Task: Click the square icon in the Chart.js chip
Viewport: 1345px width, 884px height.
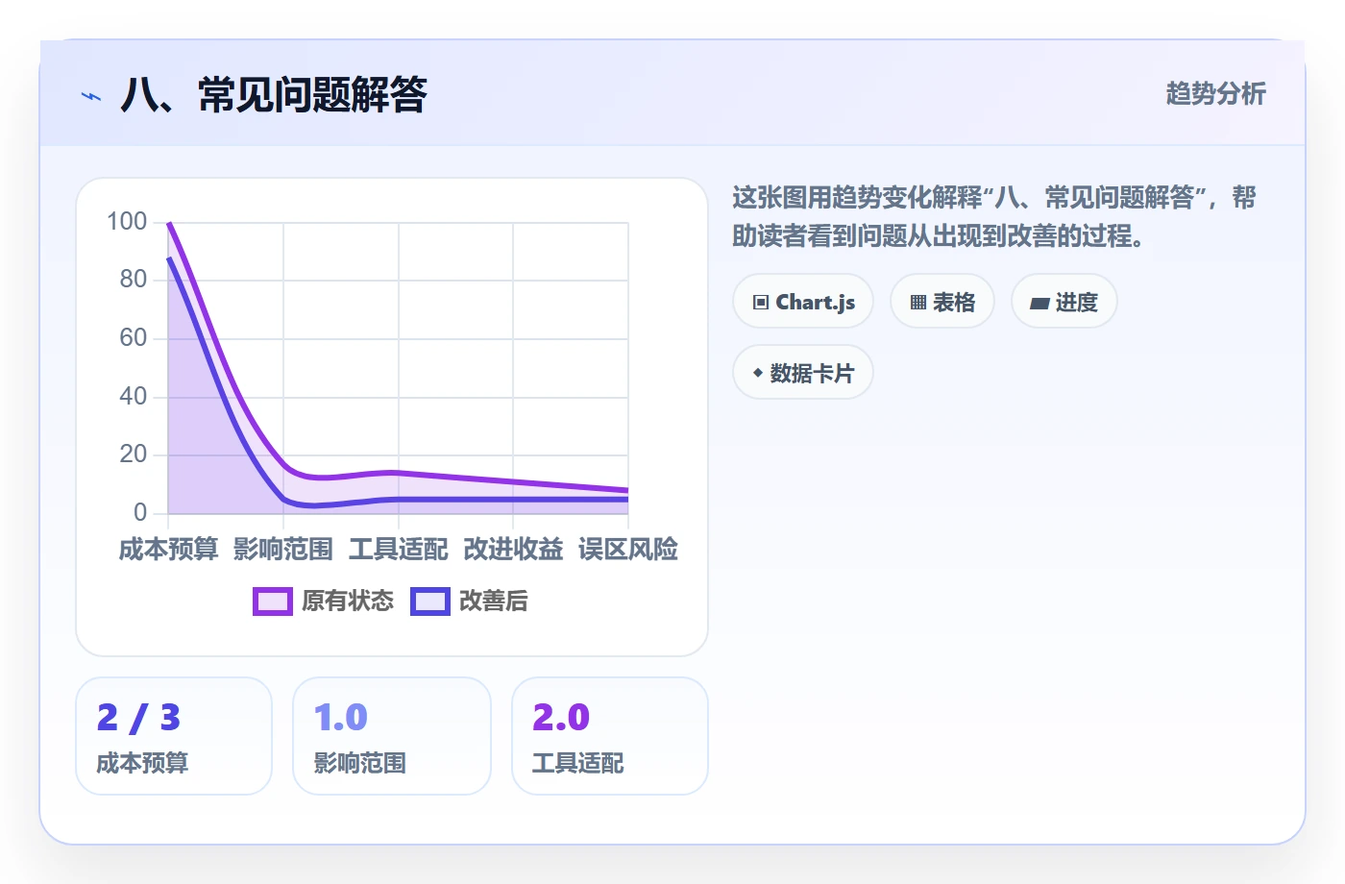Action: 761,303
